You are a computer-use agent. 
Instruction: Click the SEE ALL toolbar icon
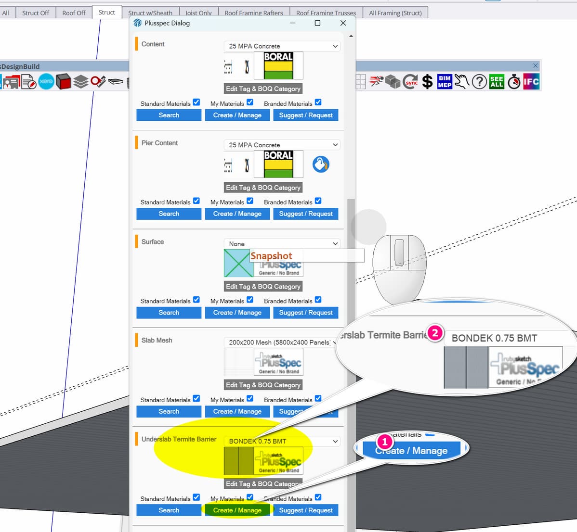(x=497, y=82)
